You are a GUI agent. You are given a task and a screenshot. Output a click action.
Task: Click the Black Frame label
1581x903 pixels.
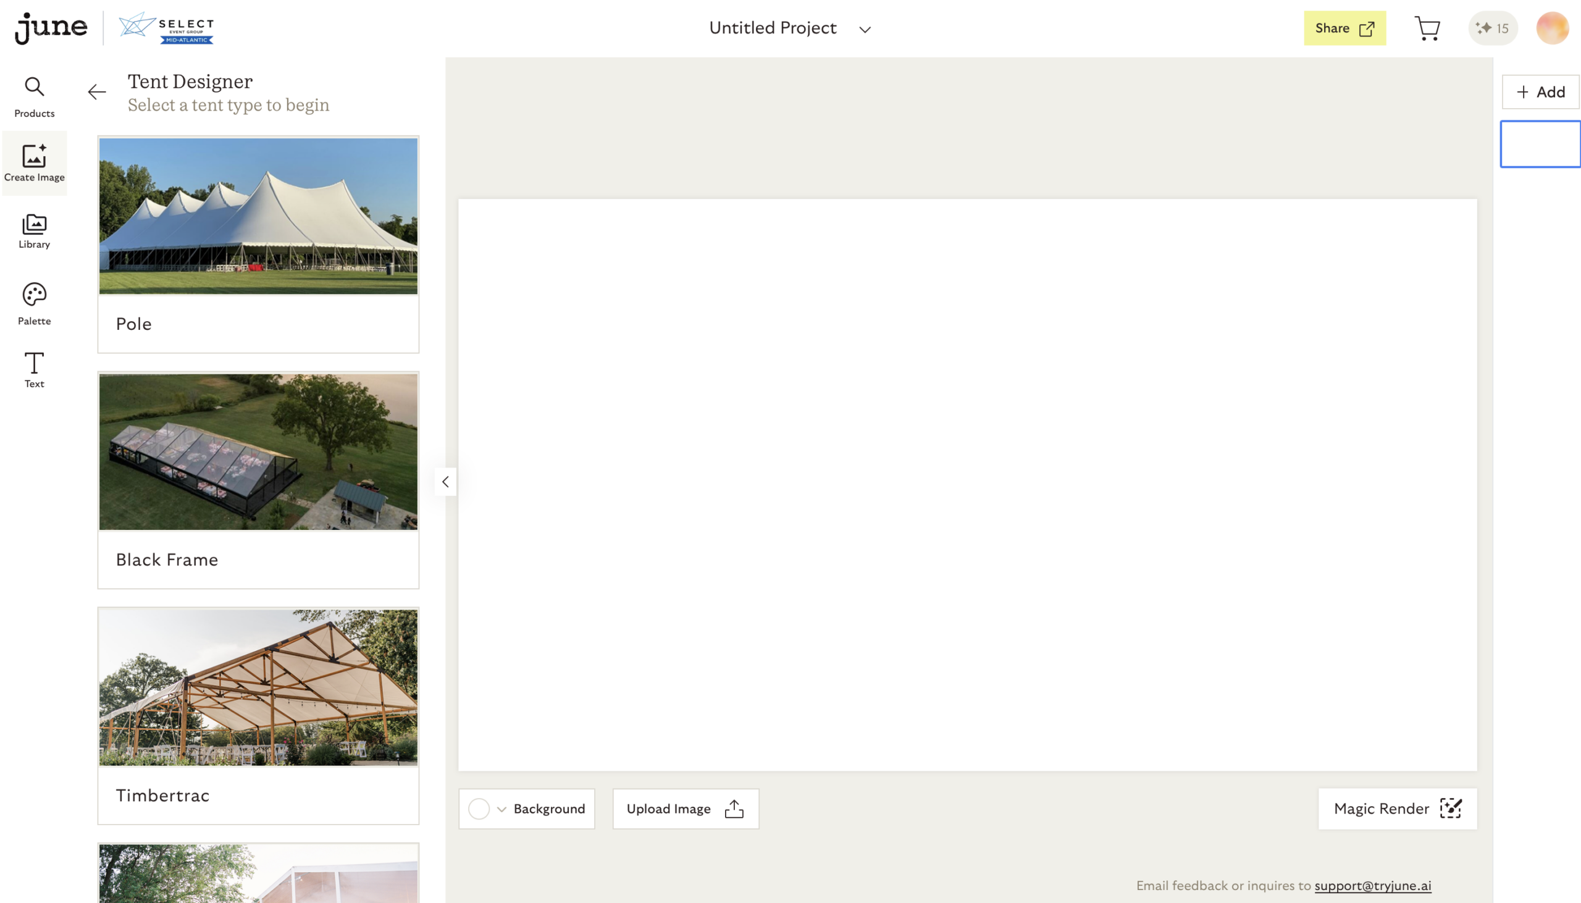(x=167, y=560)
